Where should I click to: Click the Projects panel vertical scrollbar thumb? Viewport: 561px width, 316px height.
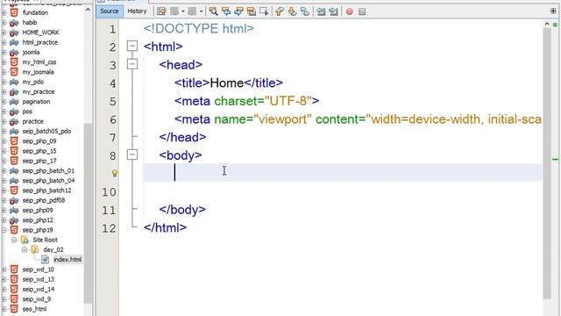[88, 213]
